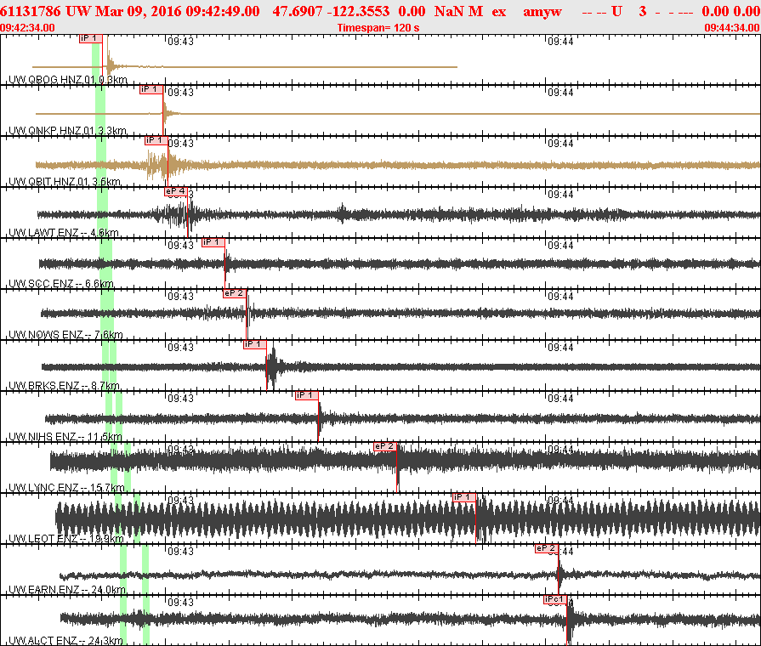Select the iP 1 pick flag on LEOT trace
Screen dimensions: 761x646
464,497
